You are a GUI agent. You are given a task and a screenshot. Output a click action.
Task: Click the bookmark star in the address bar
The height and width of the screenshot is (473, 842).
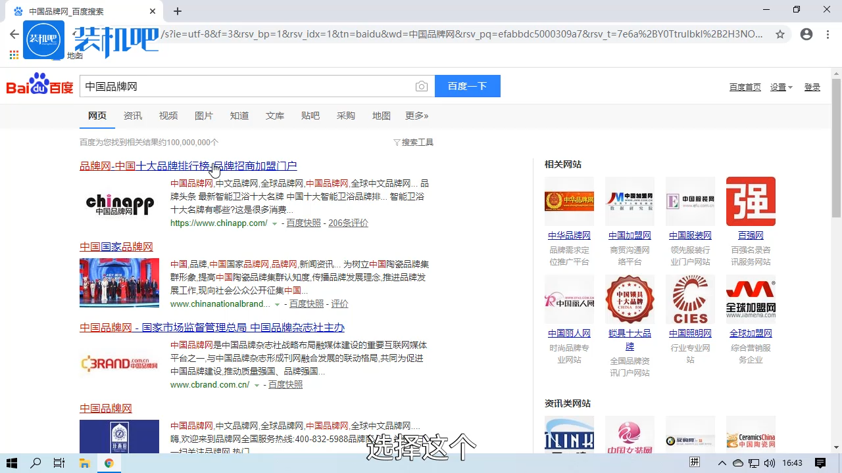tap(780, 34)
